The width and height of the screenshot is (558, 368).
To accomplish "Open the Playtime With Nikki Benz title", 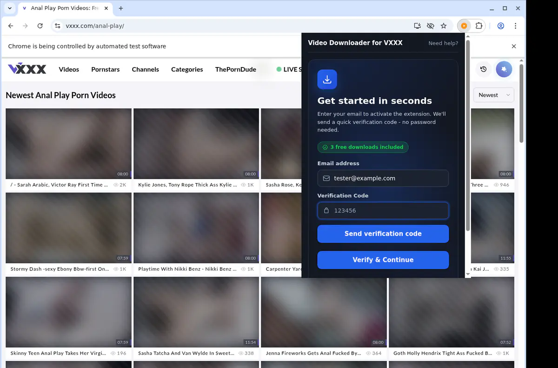I will click(x=187, y=269).
